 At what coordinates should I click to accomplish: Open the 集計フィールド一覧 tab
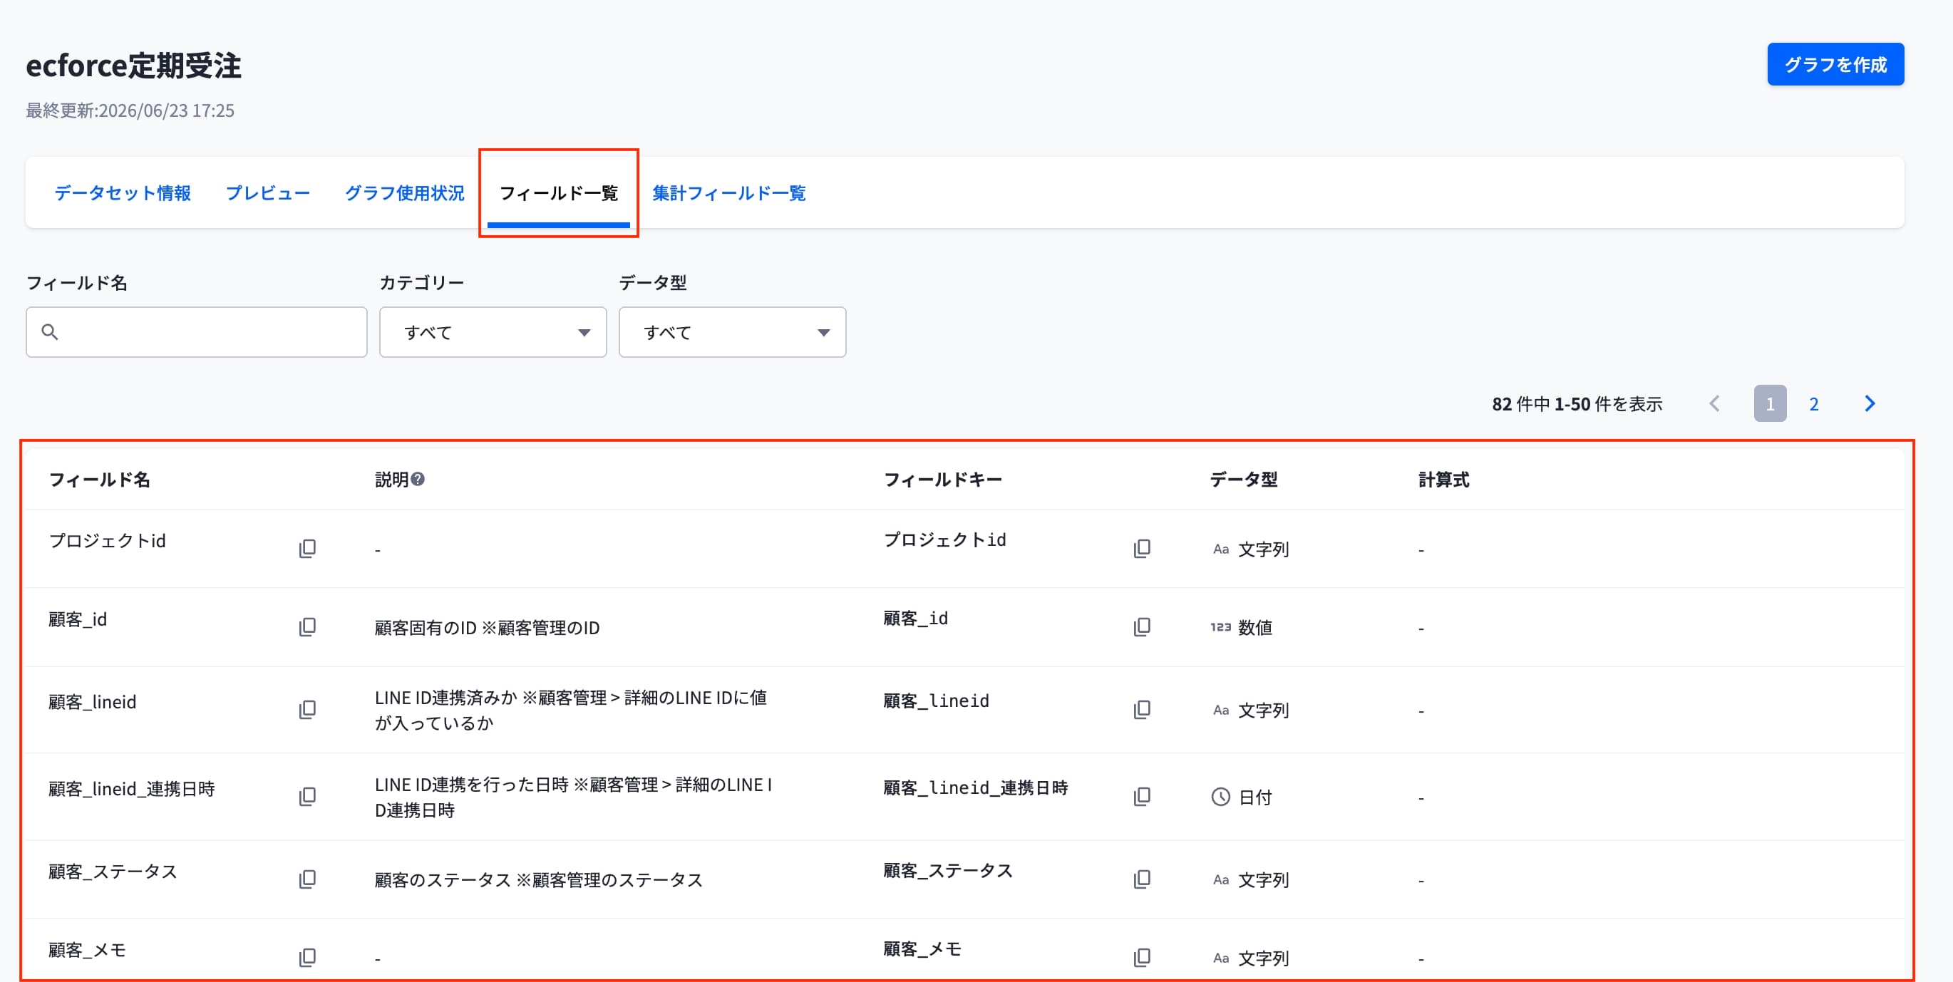(728, 193)
